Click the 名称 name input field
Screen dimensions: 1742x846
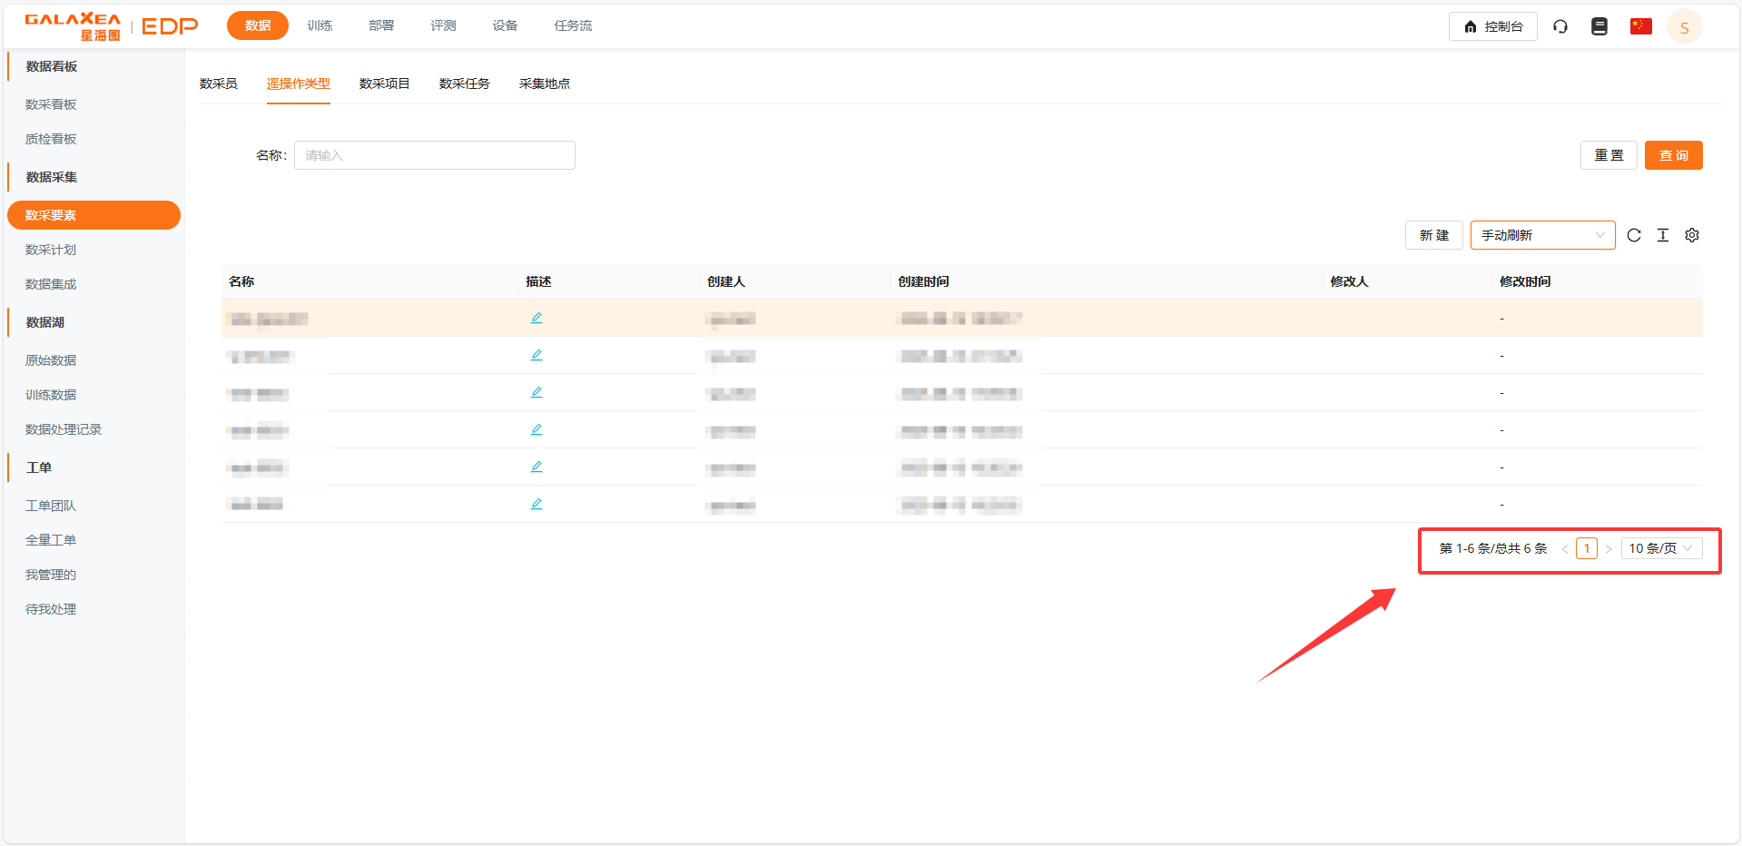[x=434, y=155]
